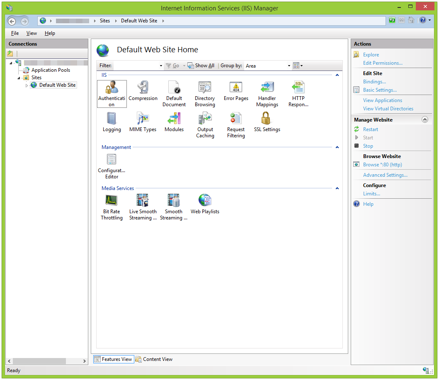Viewport: 439px width, 380px height.
Task: Open the Authentication feature icon
Action: (112, 94)
